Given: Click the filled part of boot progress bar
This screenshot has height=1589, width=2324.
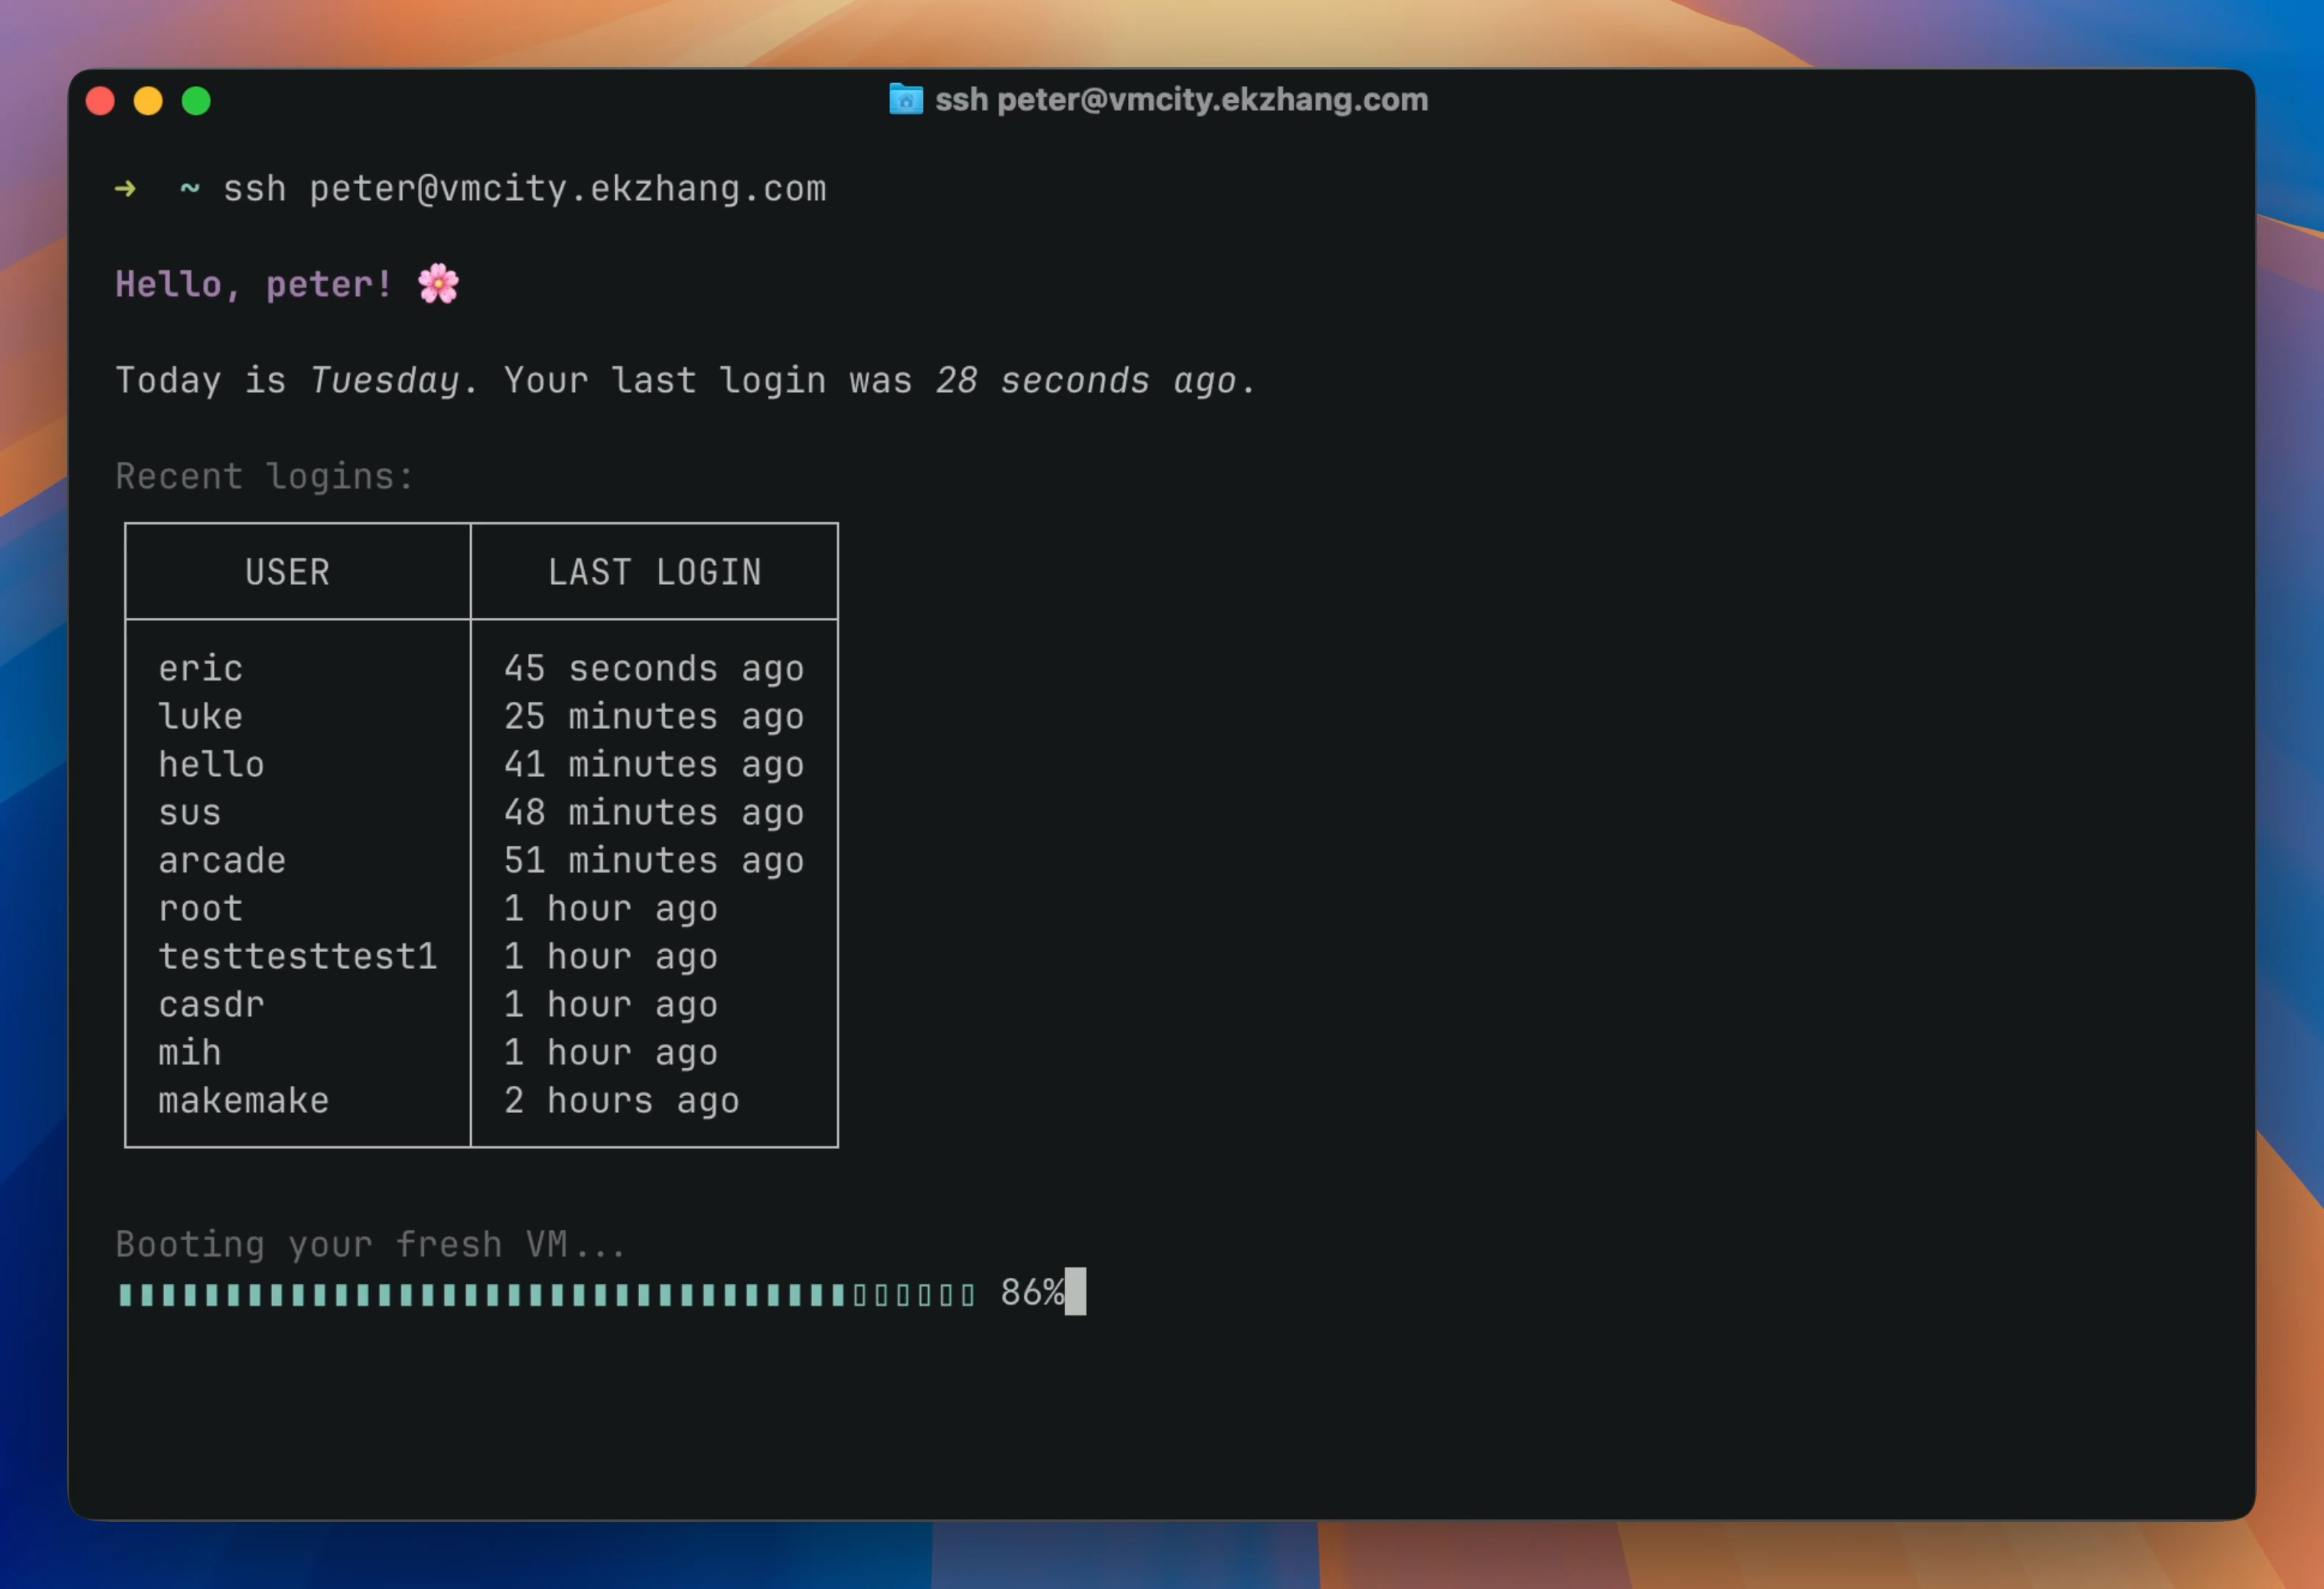Looking at the screenshot, I should [x=480, y=1295].
